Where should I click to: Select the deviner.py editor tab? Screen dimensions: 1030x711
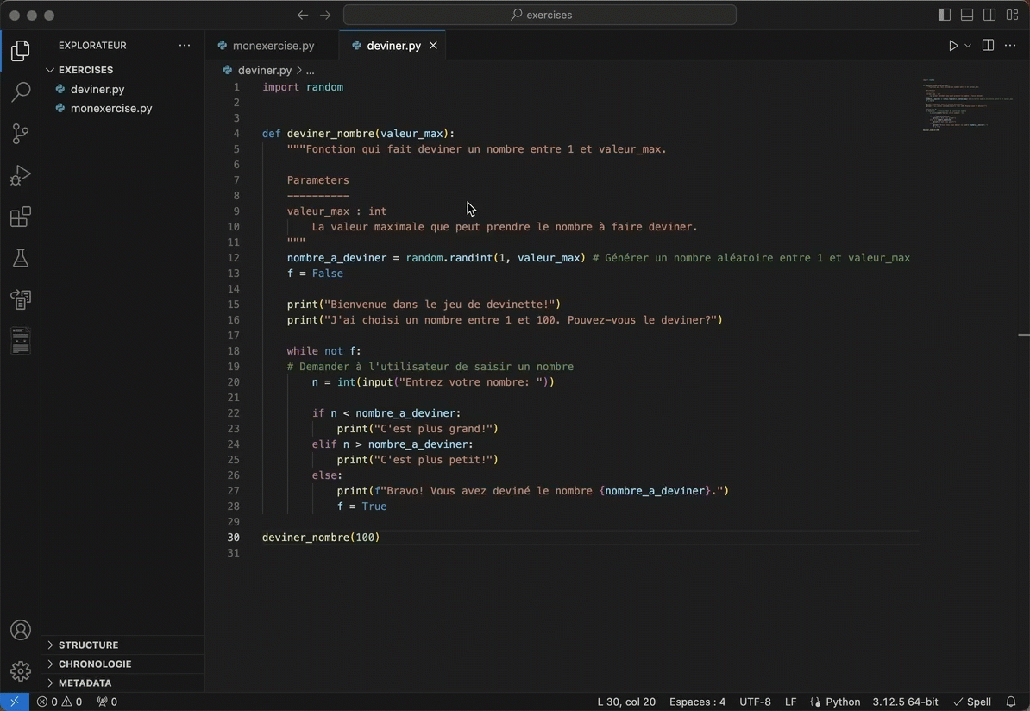click(393, 46)
